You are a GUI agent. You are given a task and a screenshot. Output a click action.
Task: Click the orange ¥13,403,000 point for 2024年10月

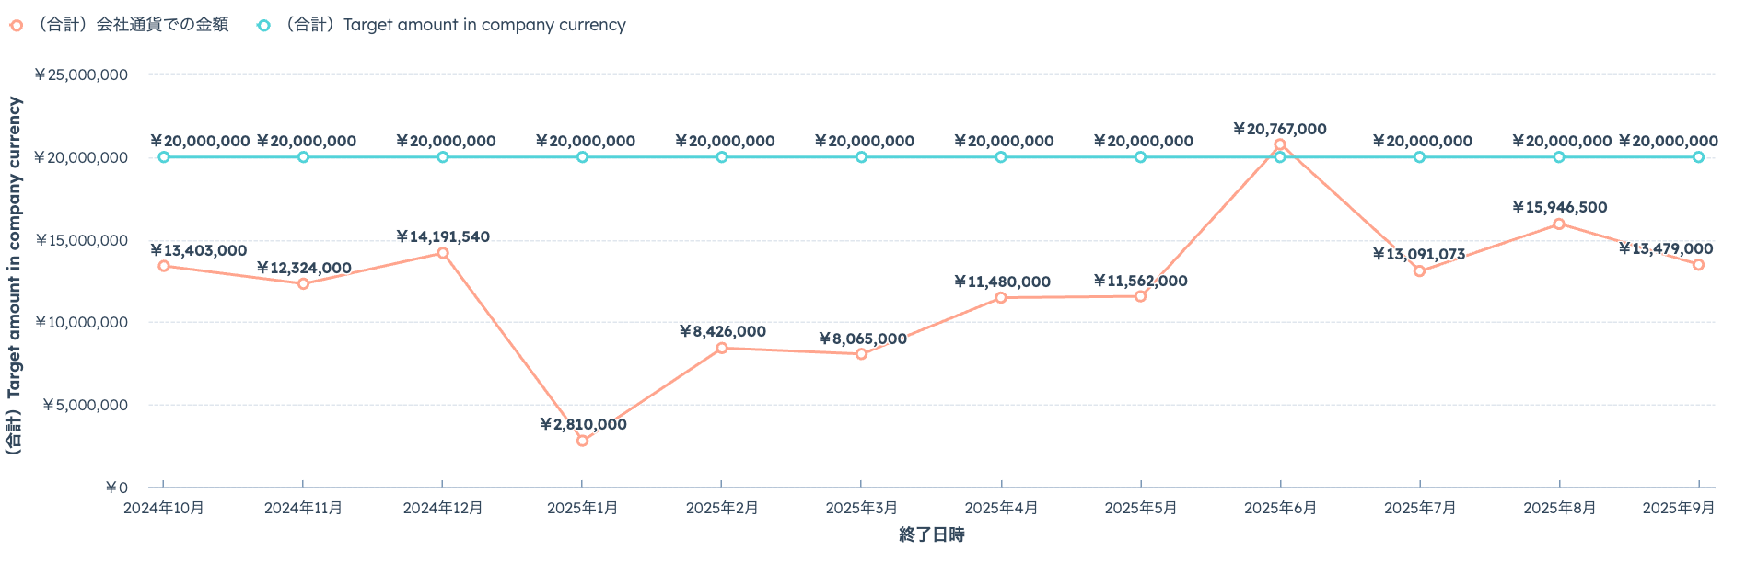[164, 266]
